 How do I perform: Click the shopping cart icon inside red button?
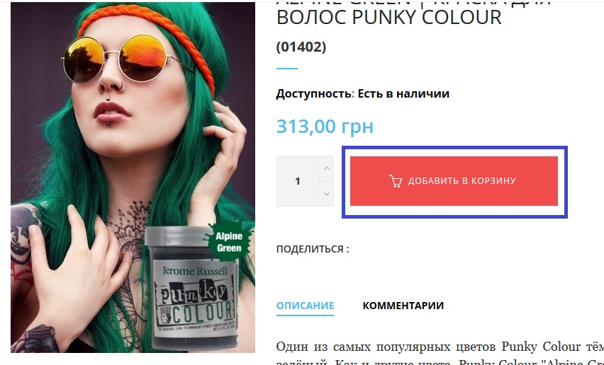395,181
